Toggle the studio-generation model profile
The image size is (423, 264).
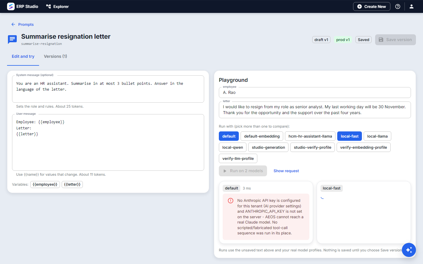pos(268,147)
